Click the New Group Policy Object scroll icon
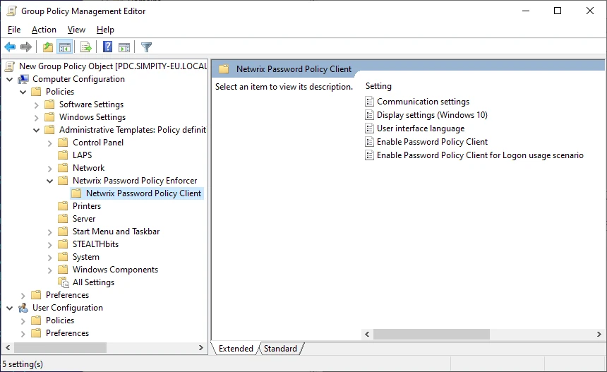Image resolution: width=607 pixels, height=372 pixels. click(x=10, y=66)
